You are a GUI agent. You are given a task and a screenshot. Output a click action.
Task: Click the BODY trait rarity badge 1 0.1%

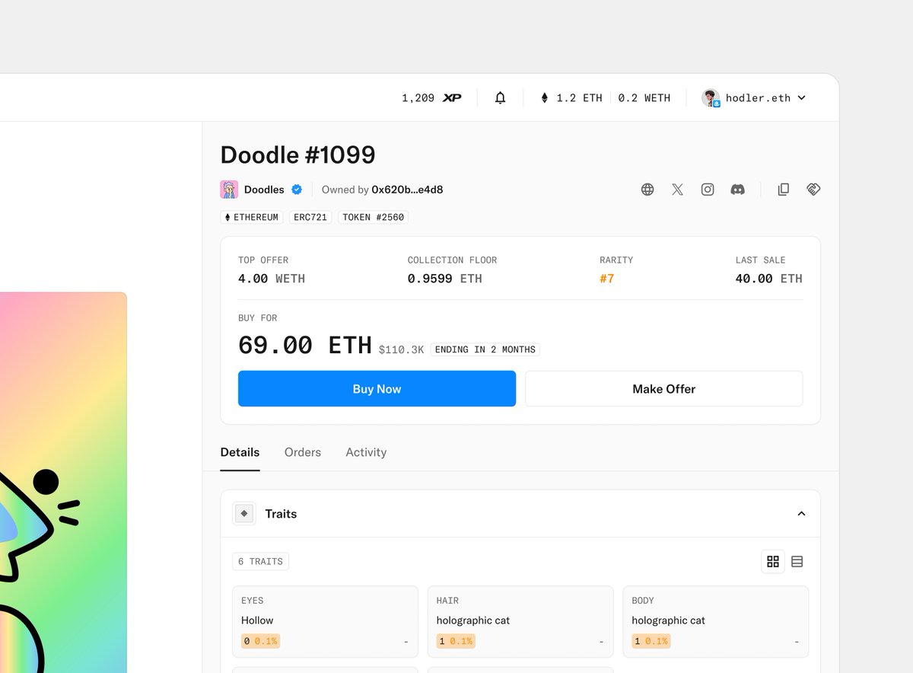(x=651, y=641)
